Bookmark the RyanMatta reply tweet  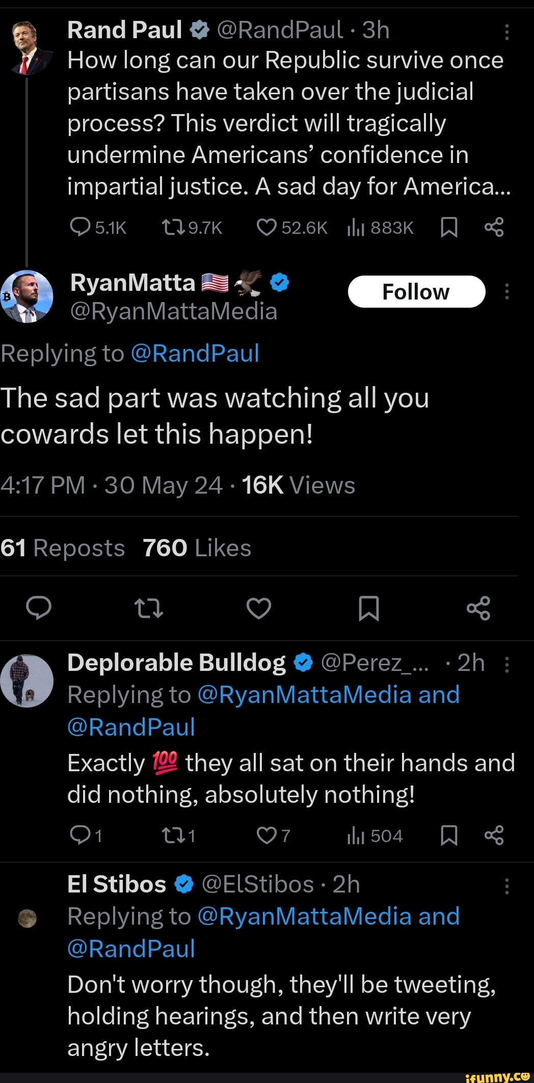pyautogui.click(x=368, y=608)
